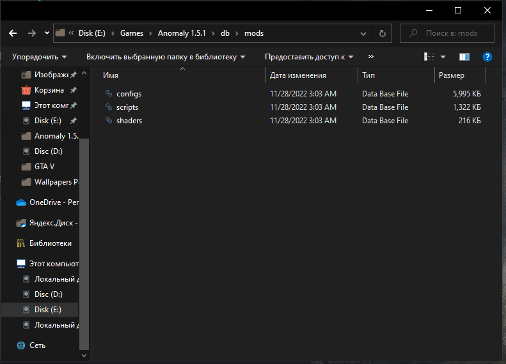Click the Корзина recycle bin icon
The image size is (506, 364).
[26, 90]
